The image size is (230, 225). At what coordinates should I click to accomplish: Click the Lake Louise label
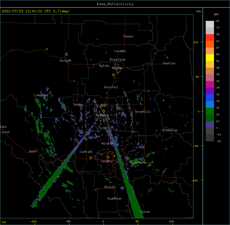[x=5, y=129]
